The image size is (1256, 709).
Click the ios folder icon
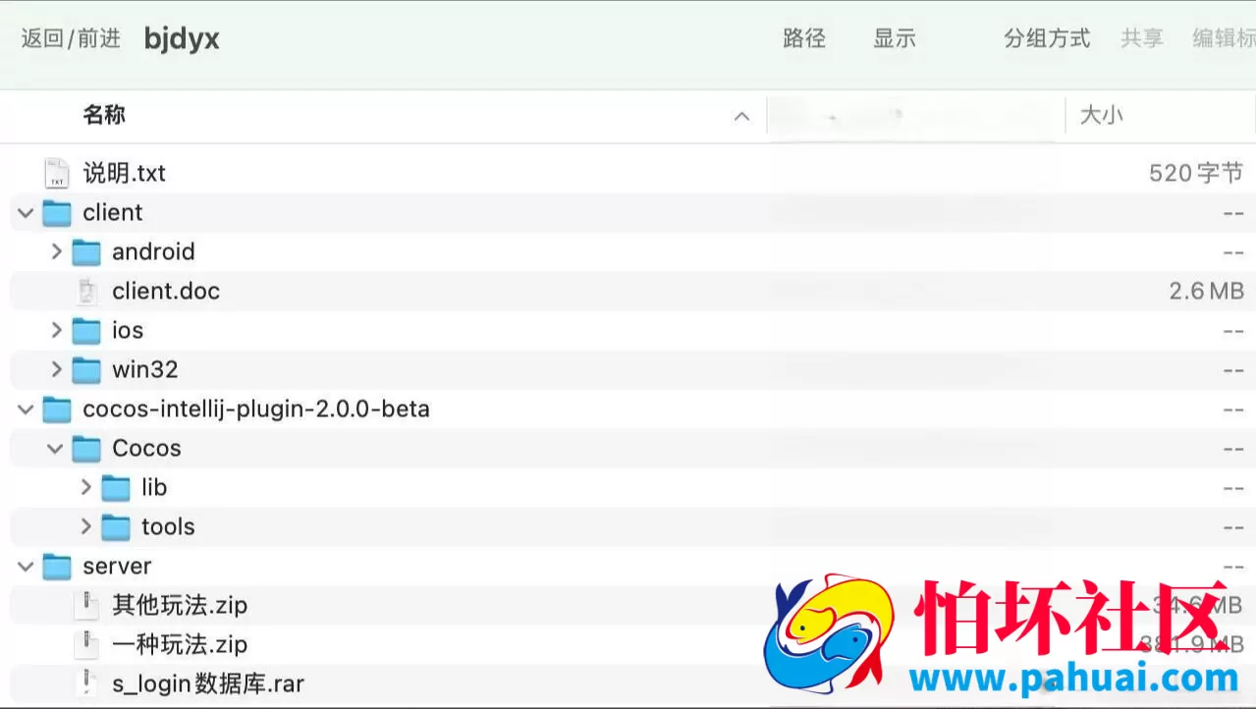click(x=86, y=331)
